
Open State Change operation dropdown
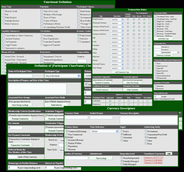point(117,68)
